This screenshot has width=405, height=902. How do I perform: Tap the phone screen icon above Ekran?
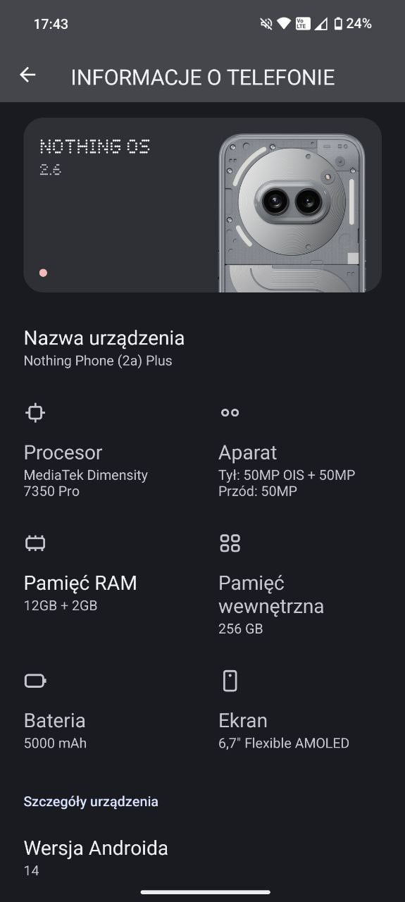coord(230,681)
